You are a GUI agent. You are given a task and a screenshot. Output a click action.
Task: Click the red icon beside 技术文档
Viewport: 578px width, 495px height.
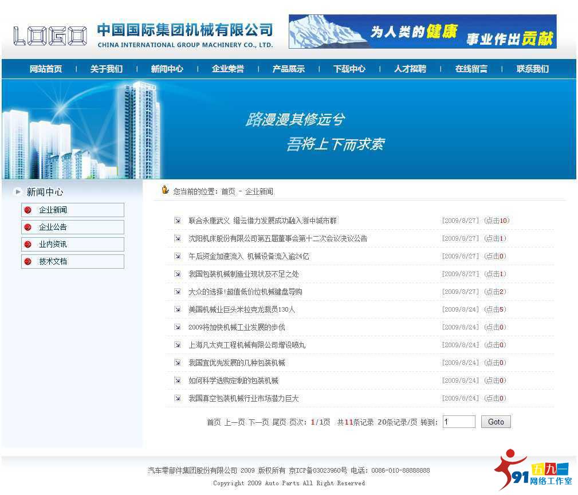click(x=27, y=262)
